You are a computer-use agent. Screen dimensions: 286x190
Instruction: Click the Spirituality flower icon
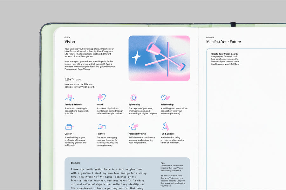pyautogui.click(x=133, y=98)
